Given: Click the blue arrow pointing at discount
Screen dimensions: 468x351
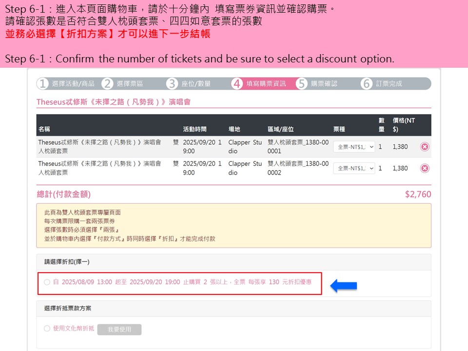Looking at the screenshot, I should (344, 286).
